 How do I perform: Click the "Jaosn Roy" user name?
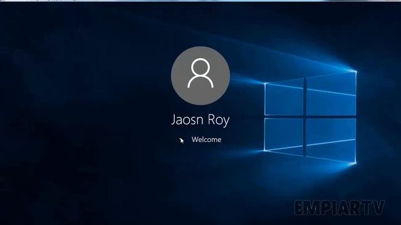coord(200,120)
